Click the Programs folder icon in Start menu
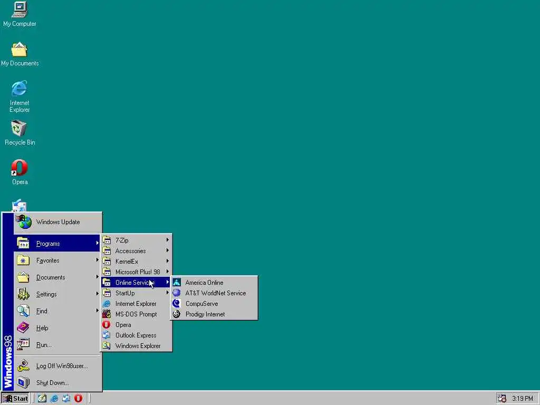 point(23,243)
